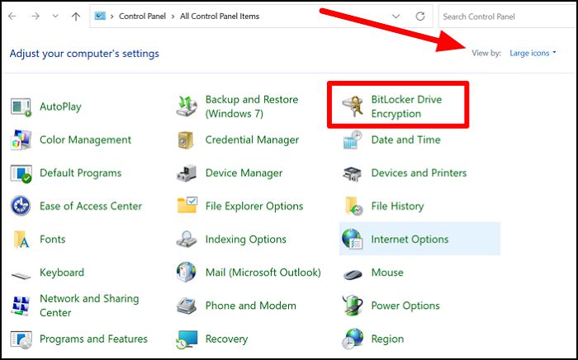578x360 pixels.
Task: Click the Color Management icon
Action: click(x=21, y=140)
